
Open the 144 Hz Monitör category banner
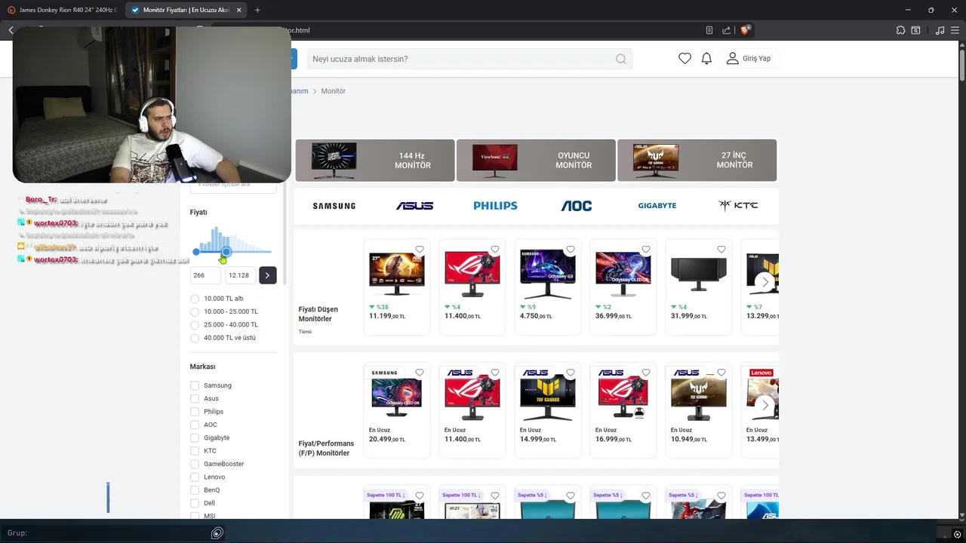click(x=375, y=160)
